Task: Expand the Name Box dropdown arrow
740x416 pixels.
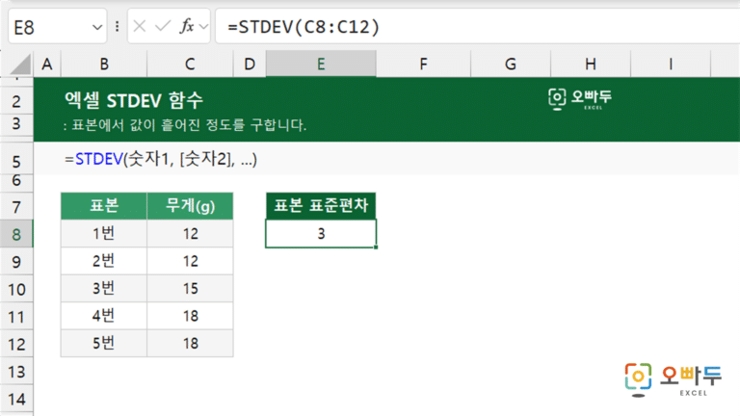Action: (x=97, y=27)
